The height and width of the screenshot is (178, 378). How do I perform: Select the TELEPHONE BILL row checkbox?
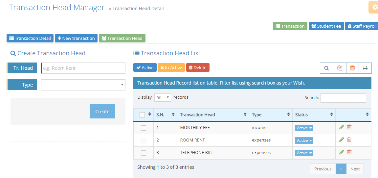pyautogui.click(x=144, y=153)
